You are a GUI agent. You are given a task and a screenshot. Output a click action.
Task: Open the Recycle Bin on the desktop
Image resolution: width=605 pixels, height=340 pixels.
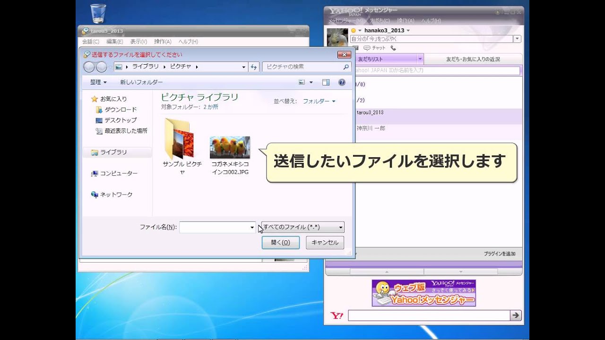98,14
